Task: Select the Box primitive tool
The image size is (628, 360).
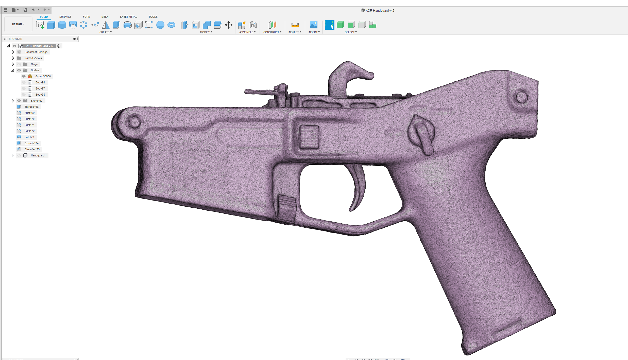Action: 51,25
